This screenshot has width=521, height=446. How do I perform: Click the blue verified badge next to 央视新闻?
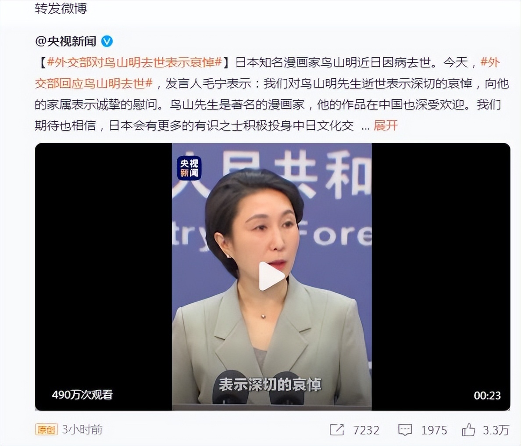(x=107, y=41)
